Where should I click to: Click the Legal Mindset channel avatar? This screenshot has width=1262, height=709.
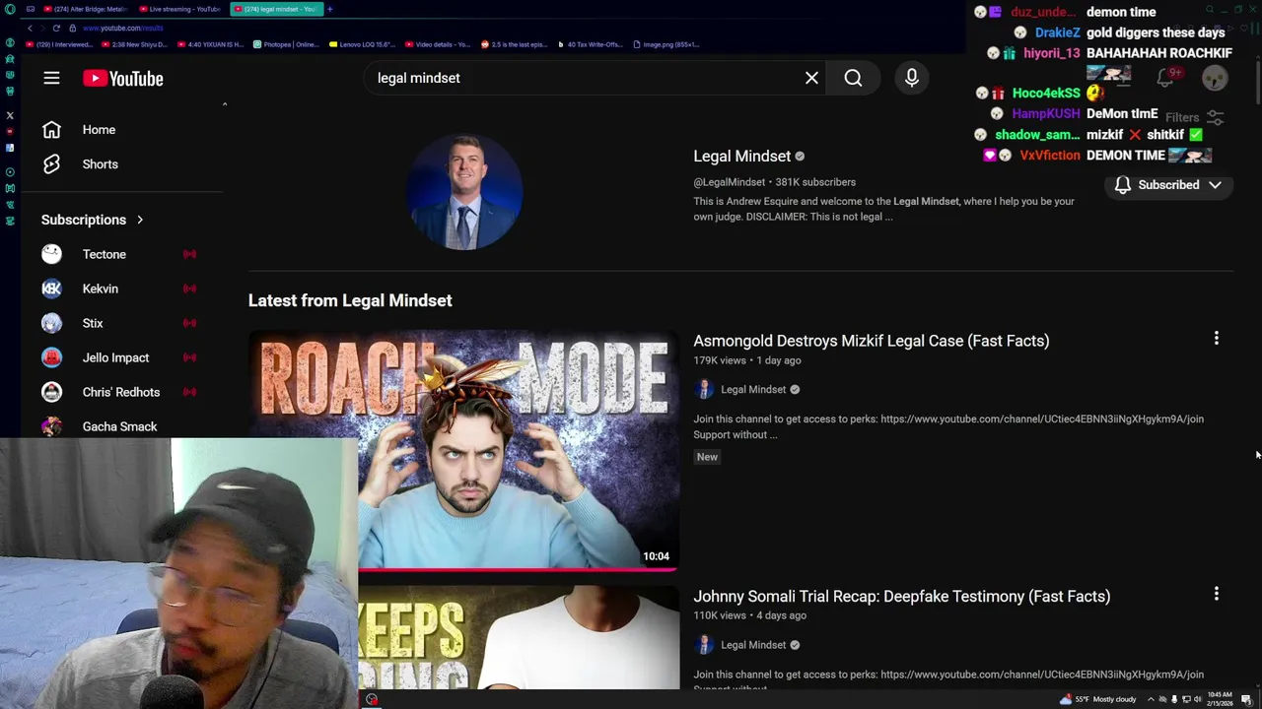coord(464,192)
